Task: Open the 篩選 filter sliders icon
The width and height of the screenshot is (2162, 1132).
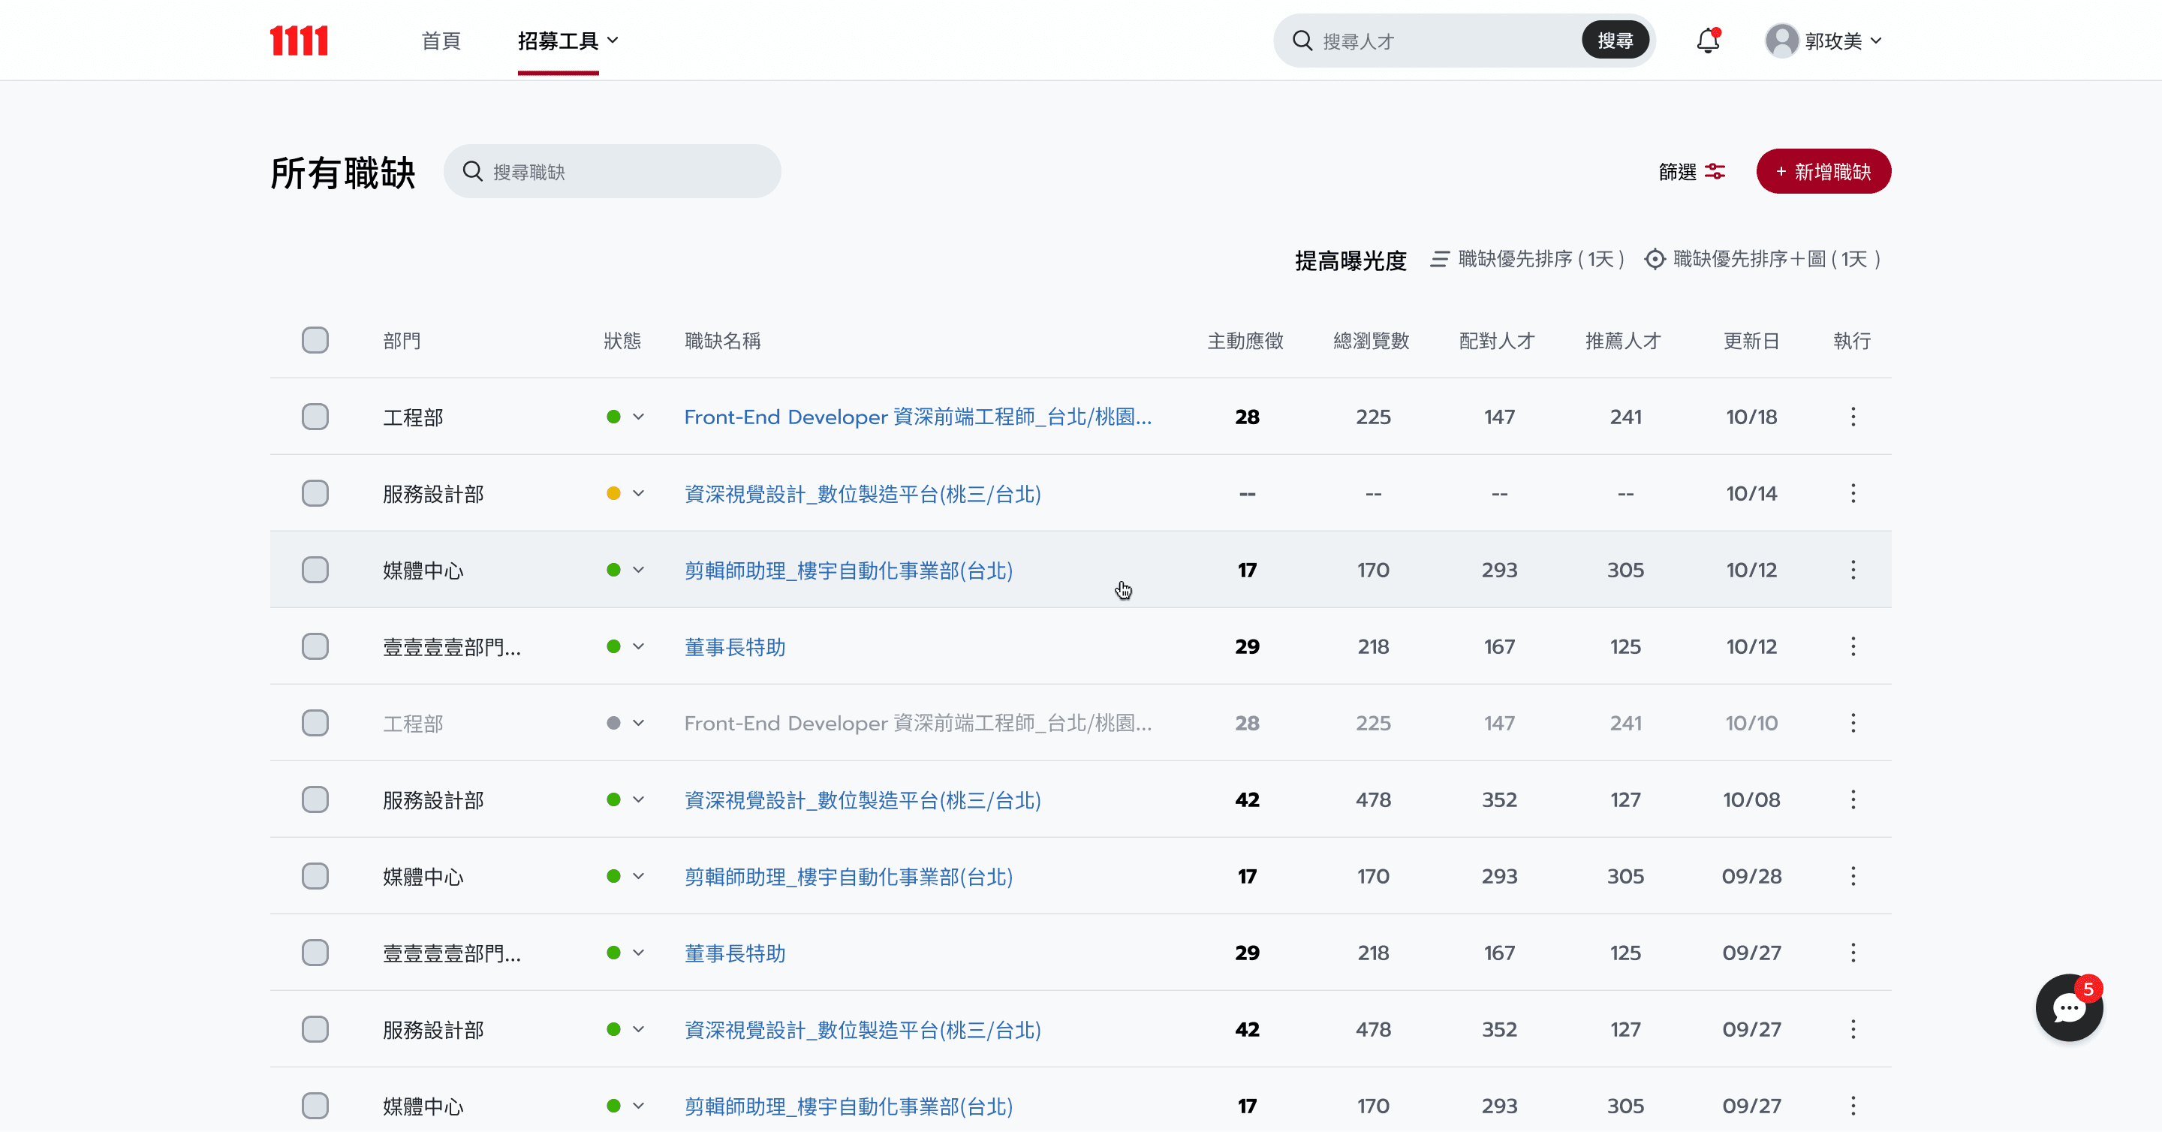Action: [1715, 171]
